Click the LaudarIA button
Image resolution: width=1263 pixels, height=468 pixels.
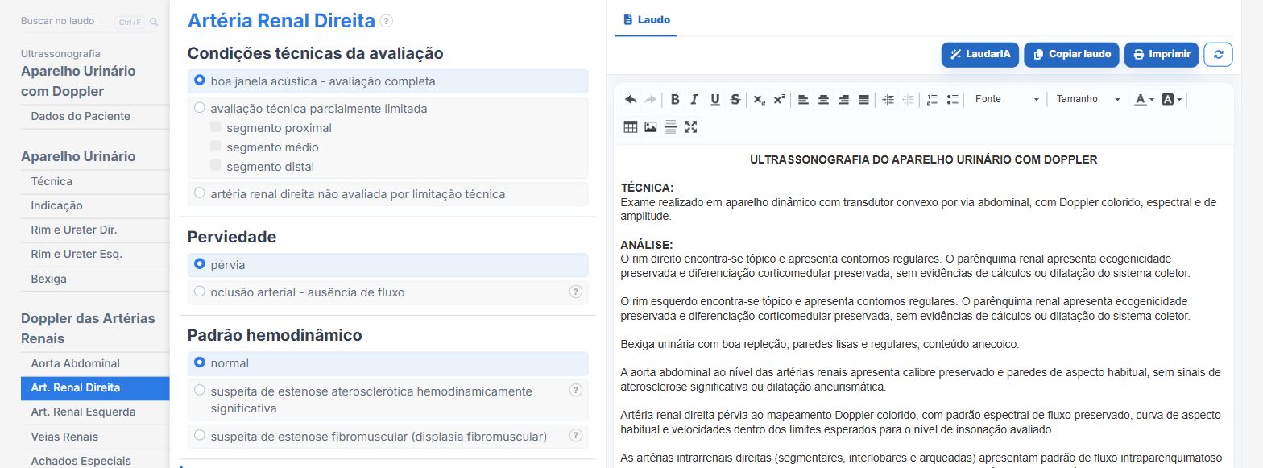coord(980,54)
